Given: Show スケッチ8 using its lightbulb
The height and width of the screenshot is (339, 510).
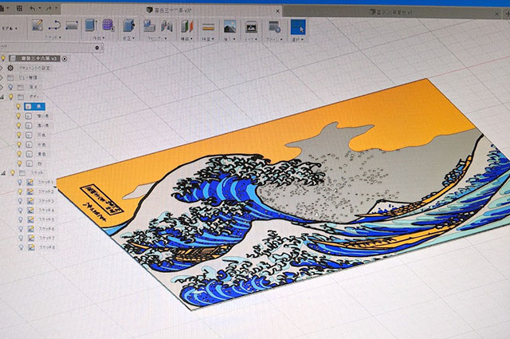Looking at the screenshot, I should click(22, 247).
